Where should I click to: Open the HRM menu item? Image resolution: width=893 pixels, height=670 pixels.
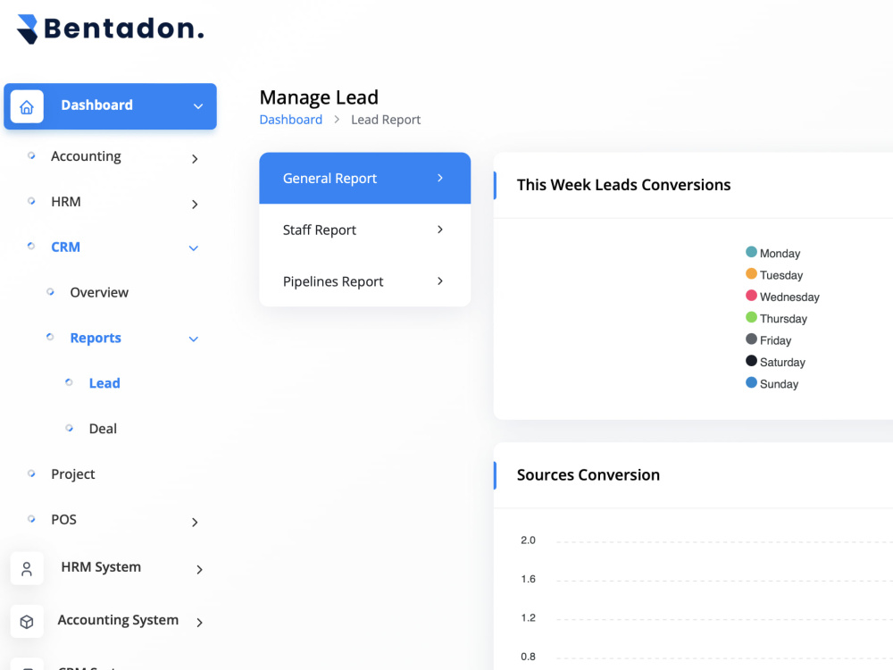pos(66,202)
